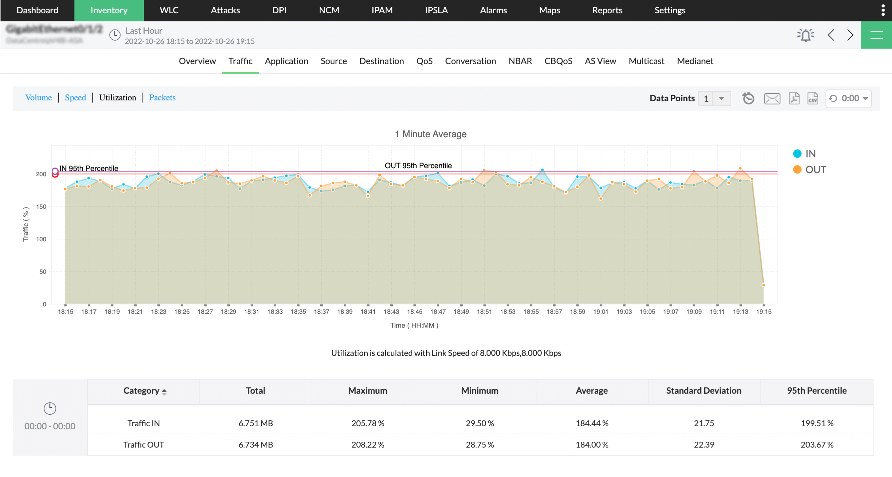
Task: Open the green hamburger menu
Action: point(876,35)
